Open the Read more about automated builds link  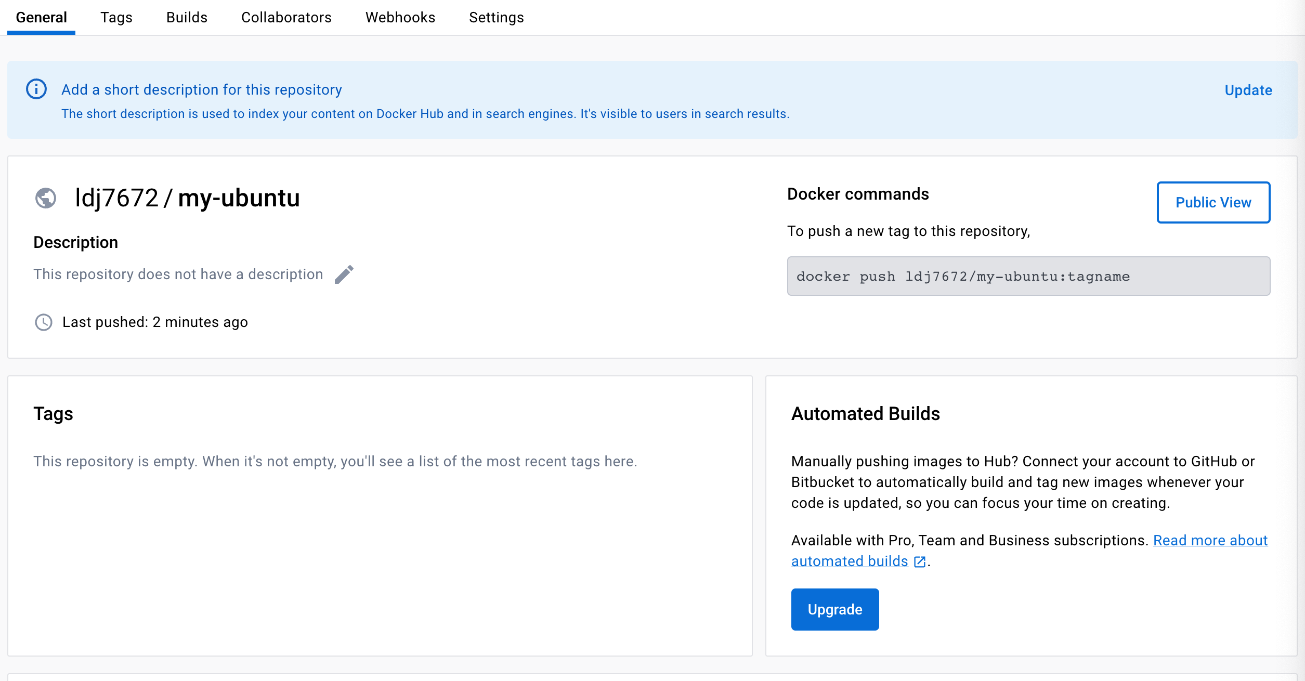coord(1210,541)
